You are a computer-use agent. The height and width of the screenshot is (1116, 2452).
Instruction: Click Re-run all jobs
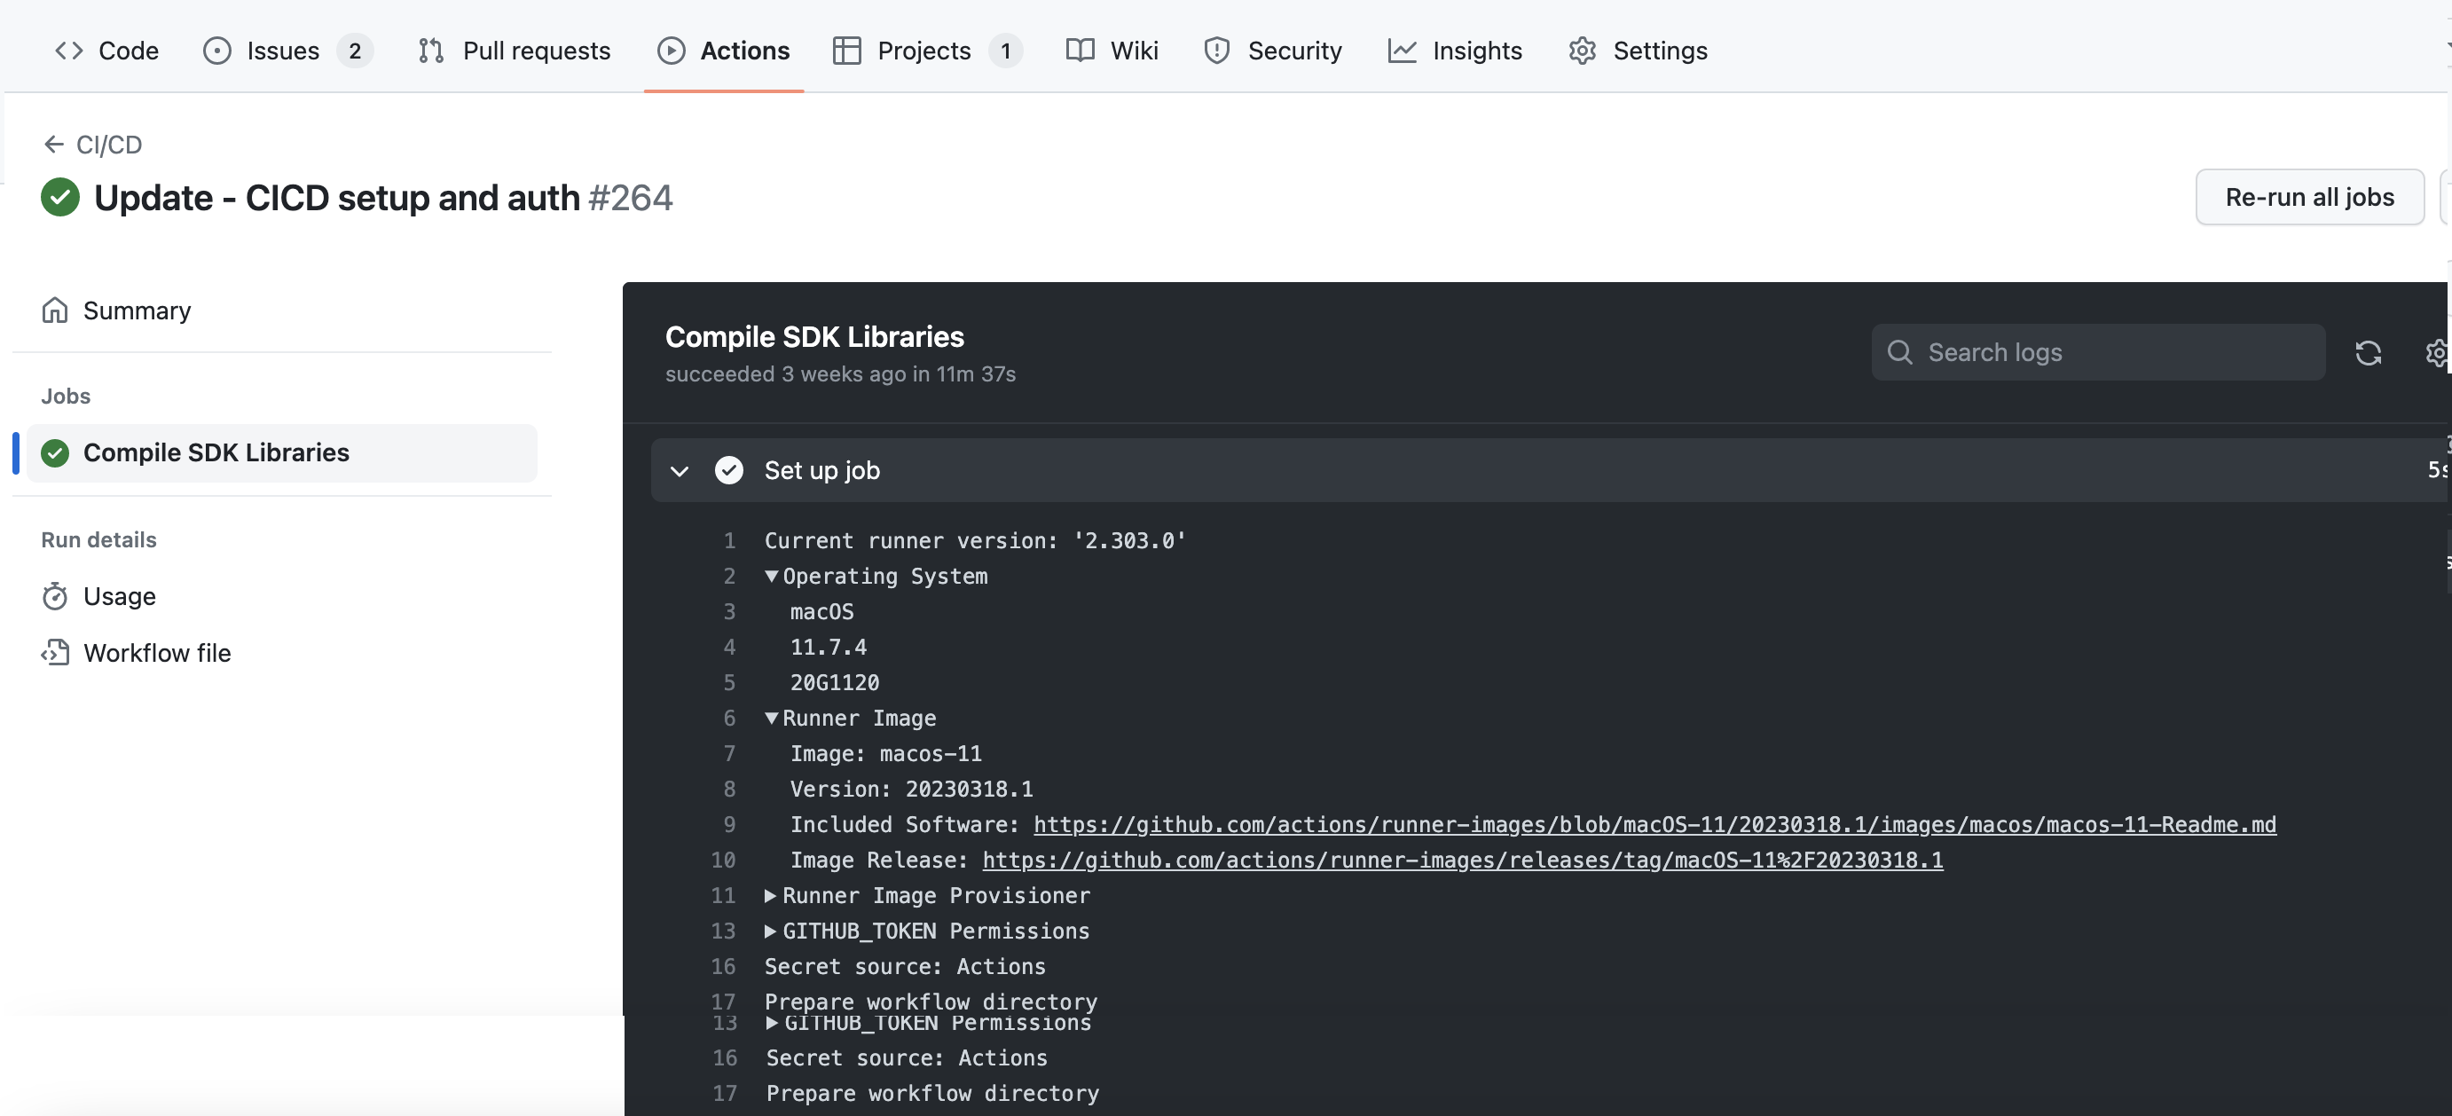2310,197
